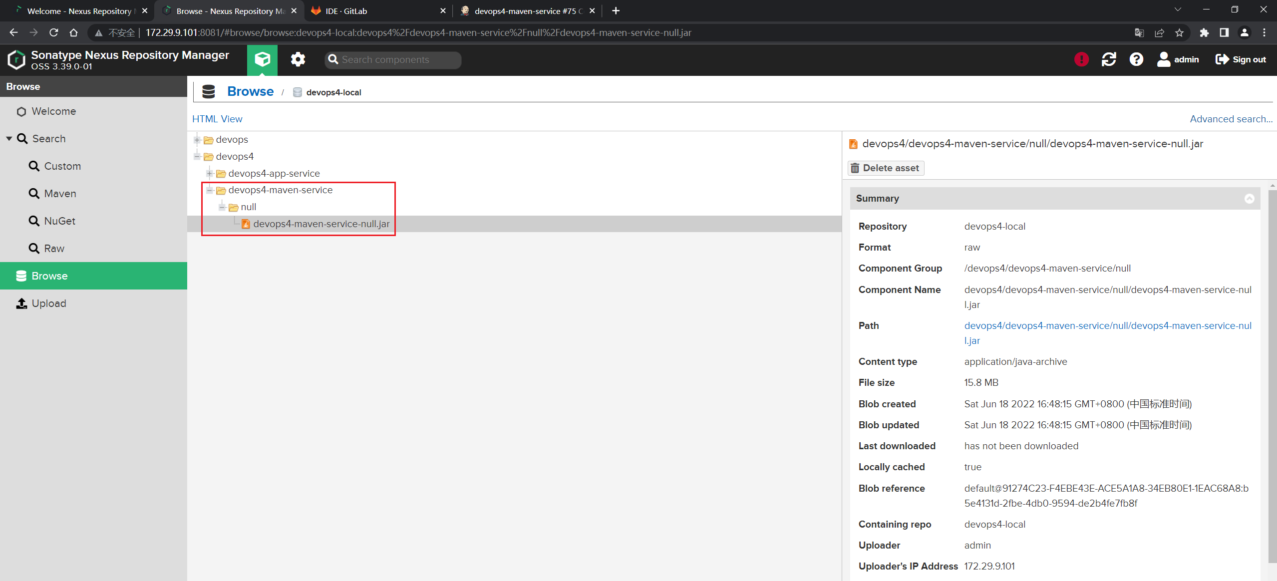Open browser extensions puzzle icon
Viewport: 1277px width, 581px height.
(1204, 32)
